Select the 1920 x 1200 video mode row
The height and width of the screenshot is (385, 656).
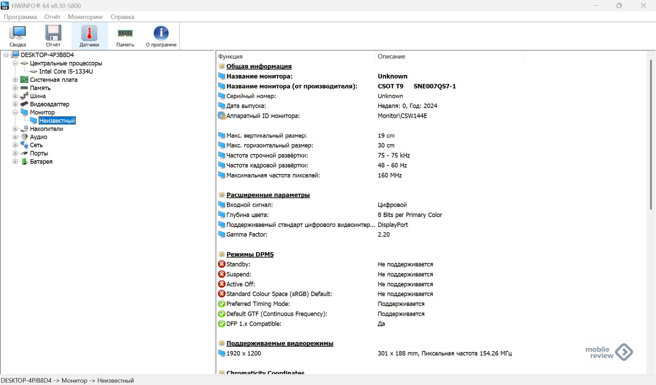pos(244,353)
